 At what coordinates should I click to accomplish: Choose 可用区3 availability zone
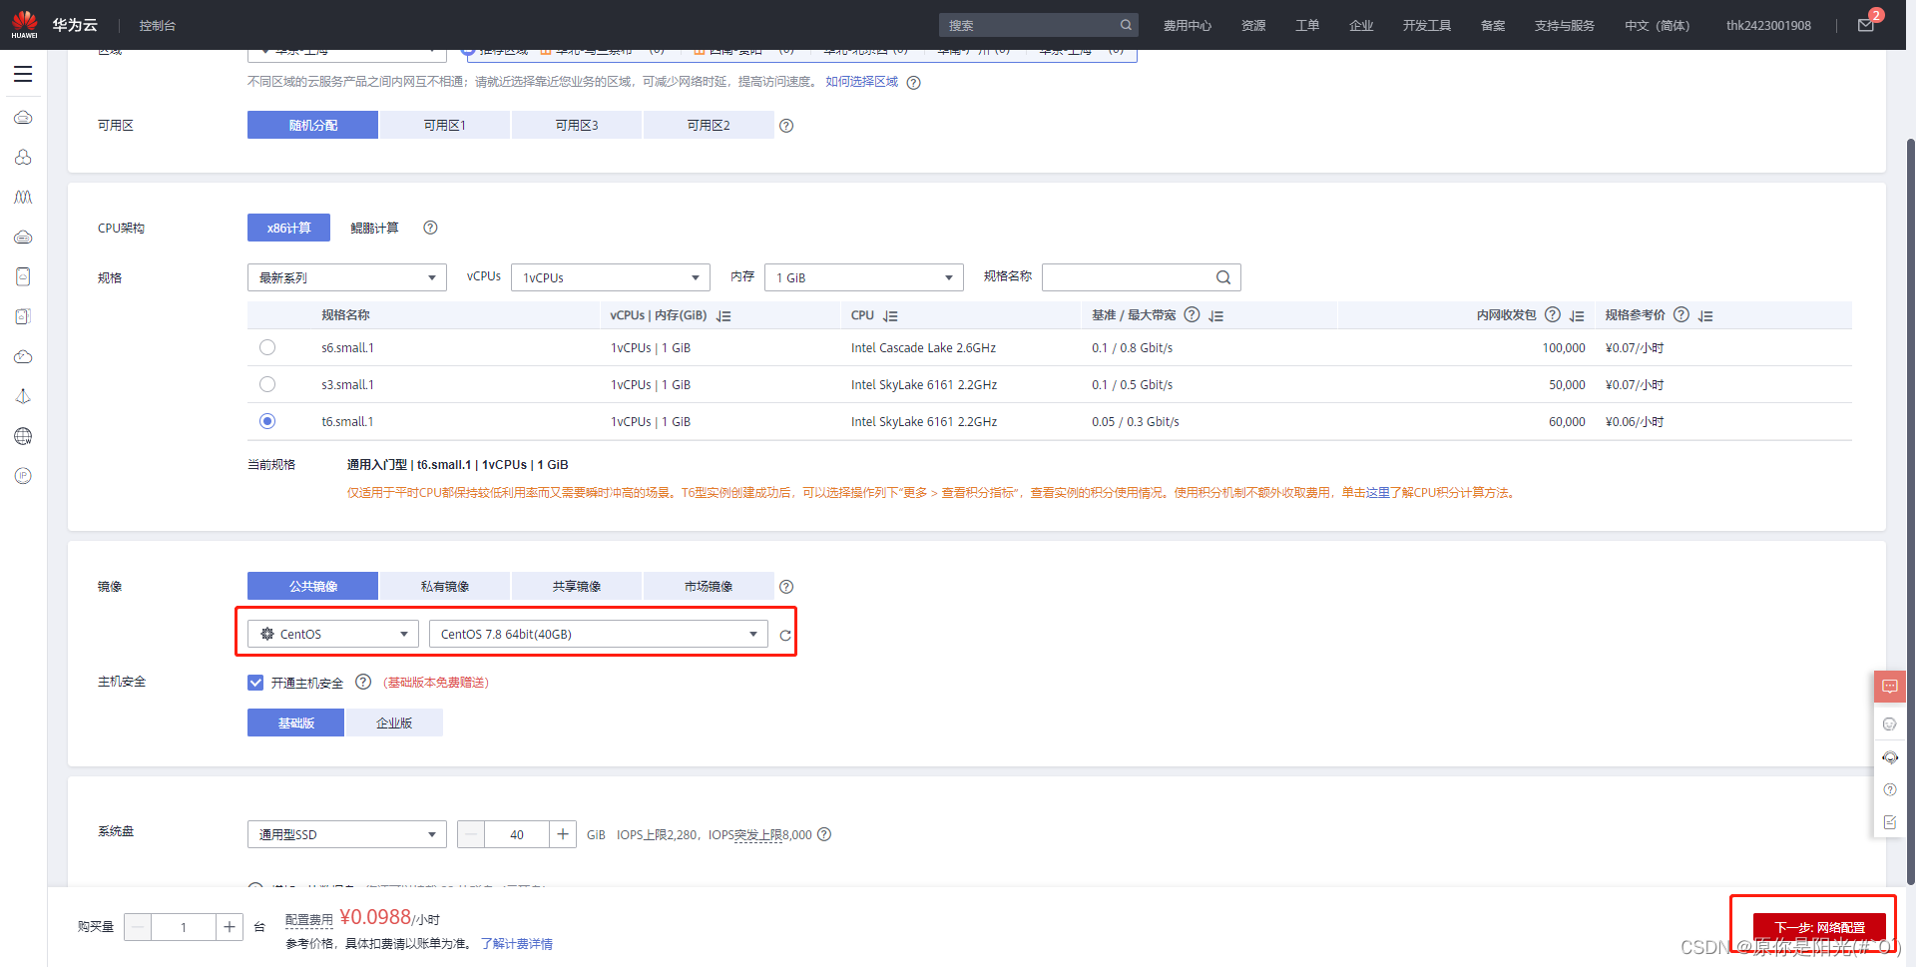coord(577,125)
